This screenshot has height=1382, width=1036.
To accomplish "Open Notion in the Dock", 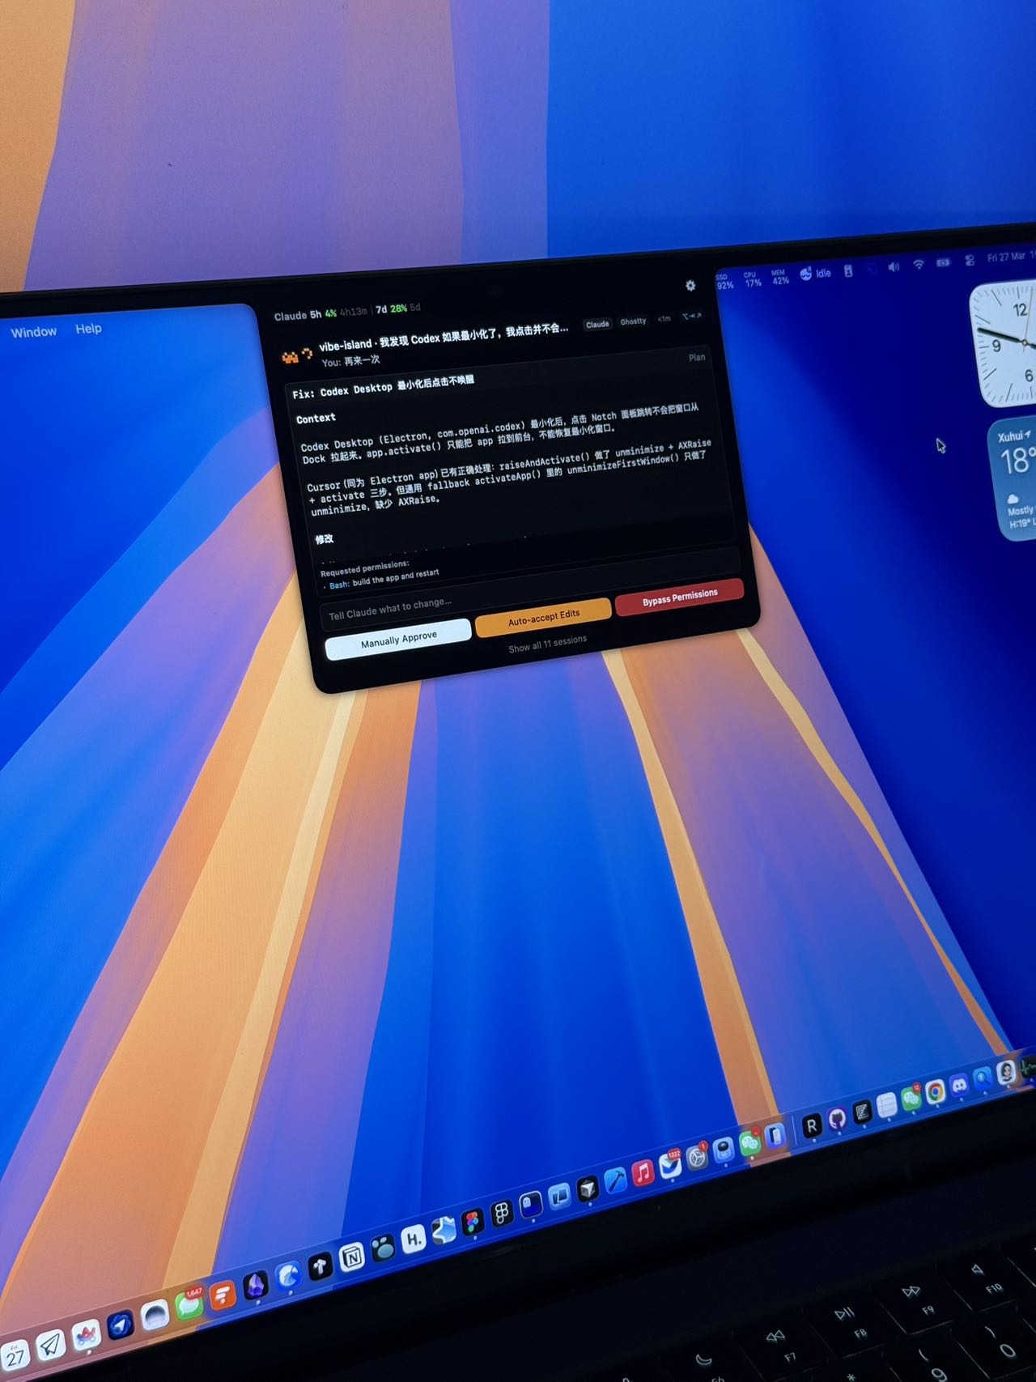I will (x=351, y=1257).
